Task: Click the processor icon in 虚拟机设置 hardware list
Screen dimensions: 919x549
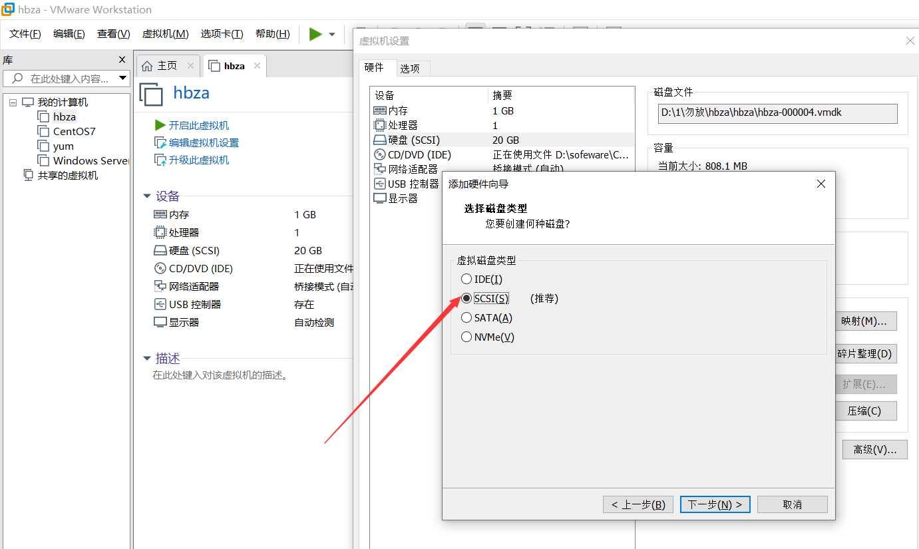Action: (380, 125)
